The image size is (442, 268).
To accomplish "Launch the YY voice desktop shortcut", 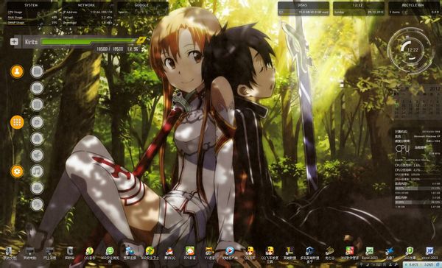I will click(209, 253).
